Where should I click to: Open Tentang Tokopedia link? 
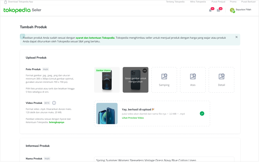pos(175,2)
